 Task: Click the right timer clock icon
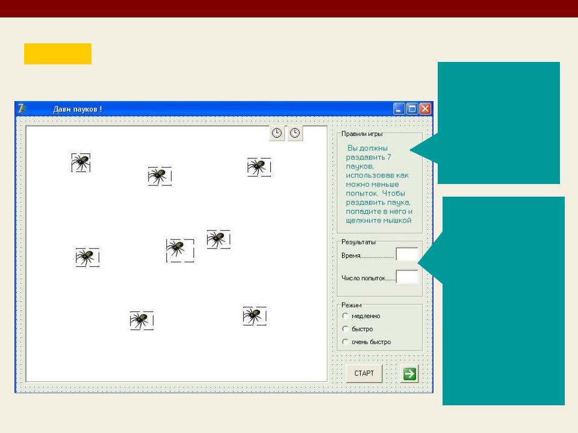(295, 134)
